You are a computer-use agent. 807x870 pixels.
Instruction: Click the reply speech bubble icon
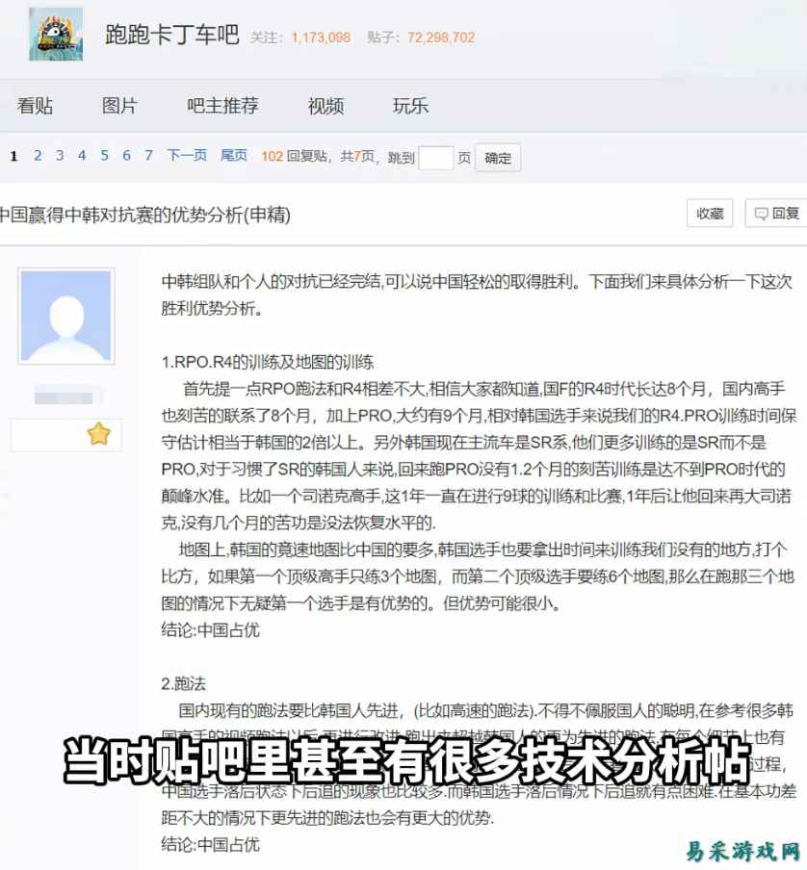point(761,214)
